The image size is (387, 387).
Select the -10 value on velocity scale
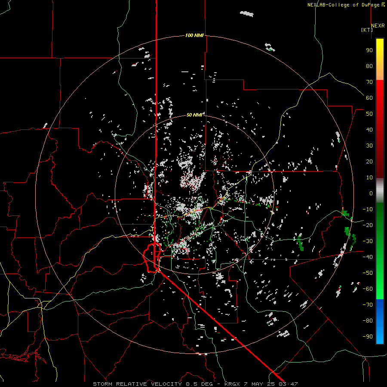(x=368, y=209)
